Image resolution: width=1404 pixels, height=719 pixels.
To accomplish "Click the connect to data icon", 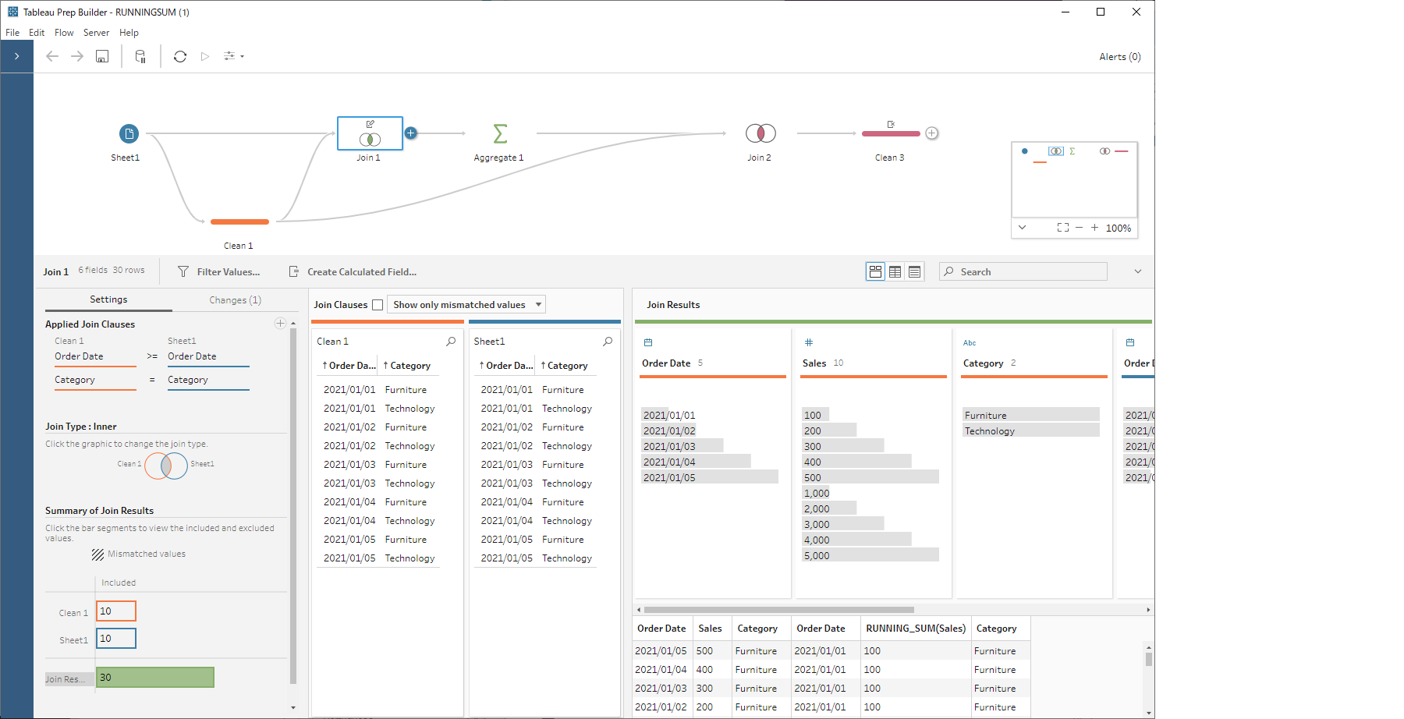I will tap(140, 56).
